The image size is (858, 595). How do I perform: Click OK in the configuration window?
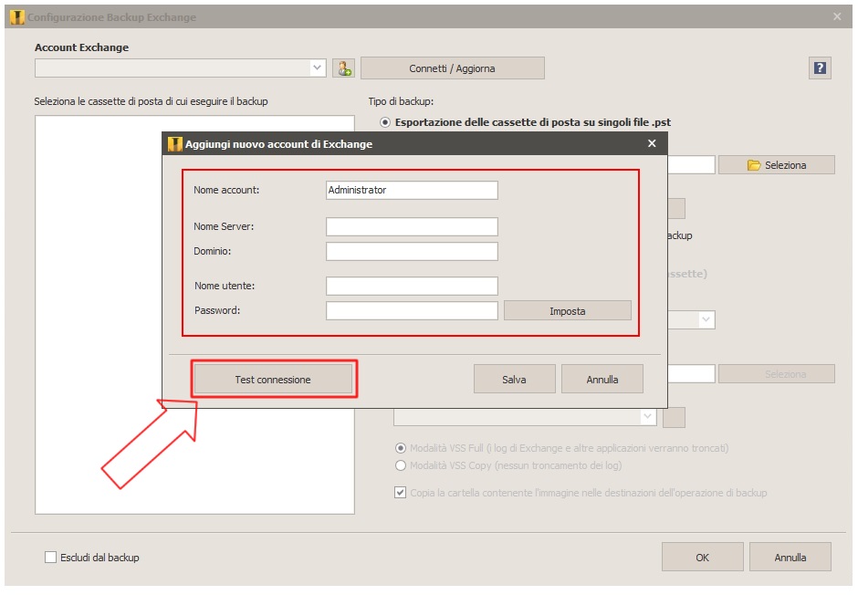(702, 558)
